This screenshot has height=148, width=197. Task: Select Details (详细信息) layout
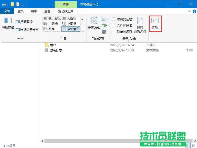(x=71, y=29)
